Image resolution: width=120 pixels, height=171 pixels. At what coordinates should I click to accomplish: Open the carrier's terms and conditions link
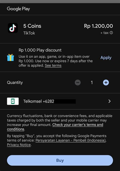point(55,127)
